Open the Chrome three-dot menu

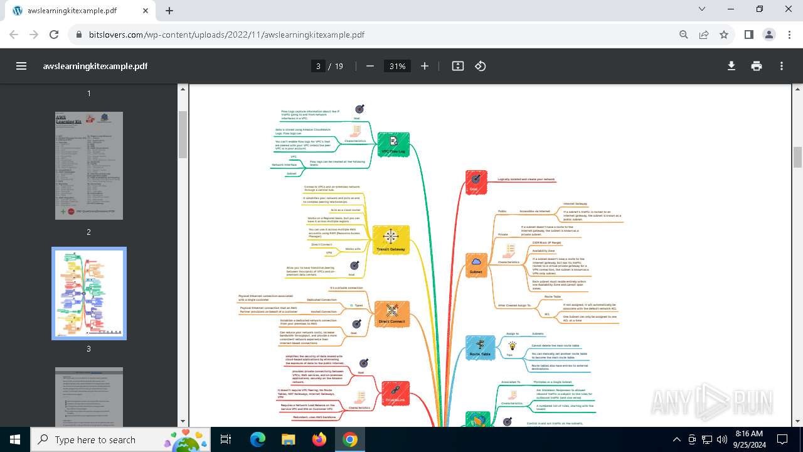pos(789,35)
